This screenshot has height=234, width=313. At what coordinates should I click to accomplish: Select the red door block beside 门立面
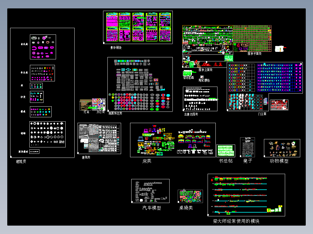[279, 105]
